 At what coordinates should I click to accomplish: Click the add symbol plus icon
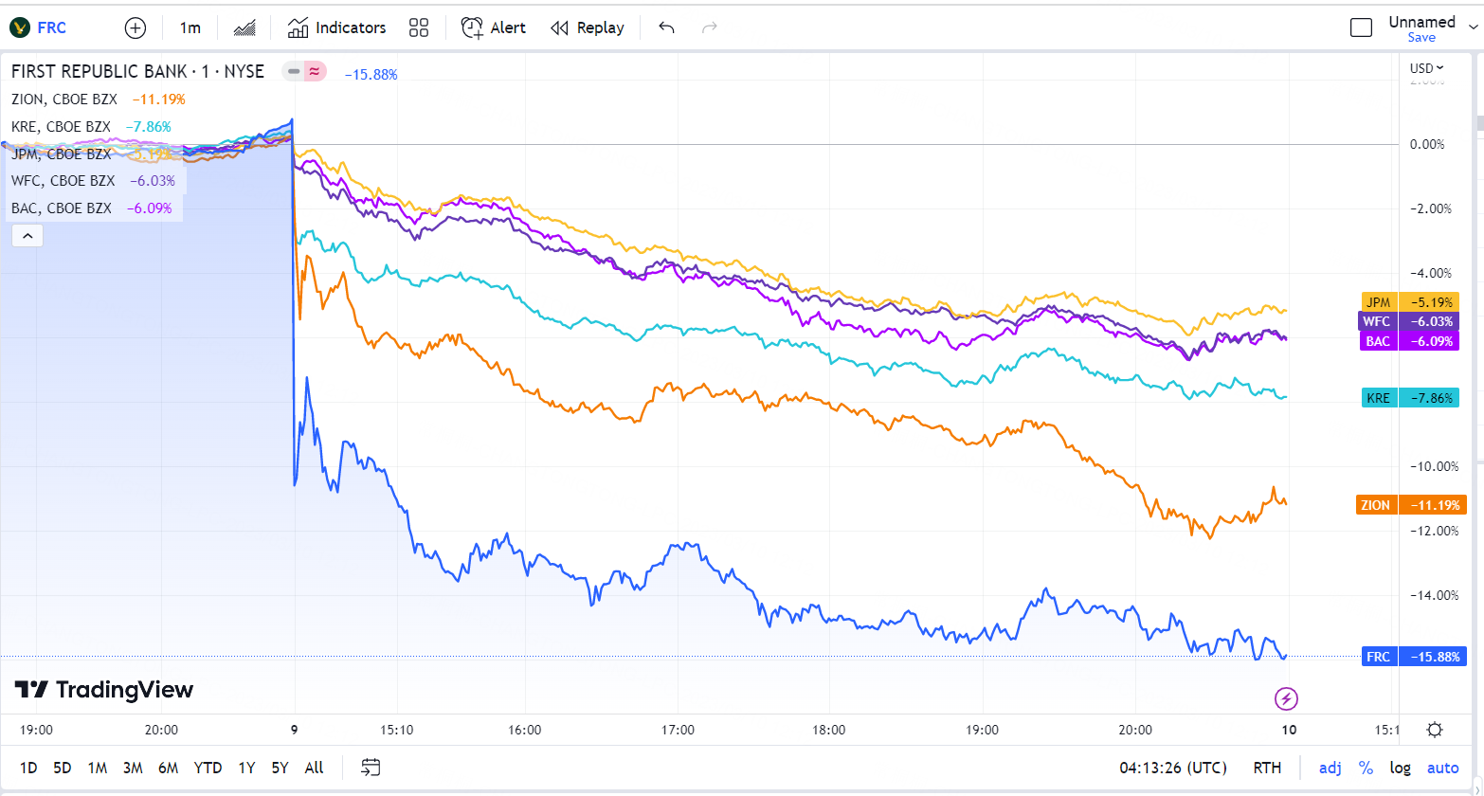[x=136, y=27]
